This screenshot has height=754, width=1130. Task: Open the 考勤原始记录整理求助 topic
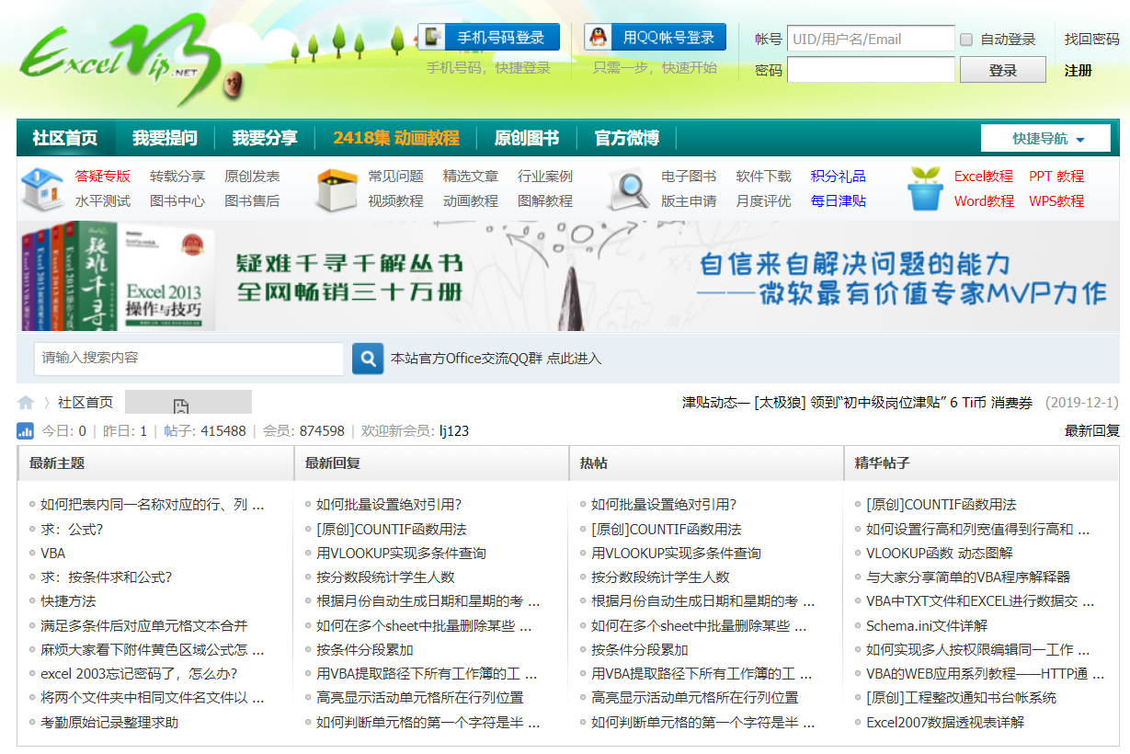click(109, 722)
